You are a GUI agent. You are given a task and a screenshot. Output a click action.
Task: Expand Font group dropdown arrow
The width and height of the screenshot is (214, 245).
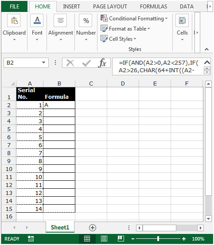[x=37, y=40]
